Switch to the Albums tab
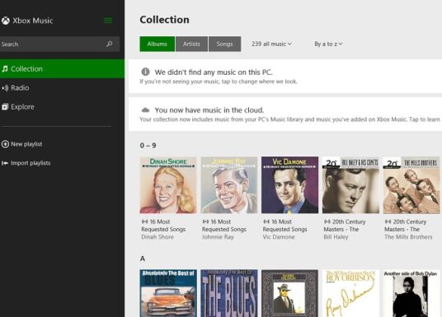The height and width of the screenshot is (317, 442). (x=158, y=44)
